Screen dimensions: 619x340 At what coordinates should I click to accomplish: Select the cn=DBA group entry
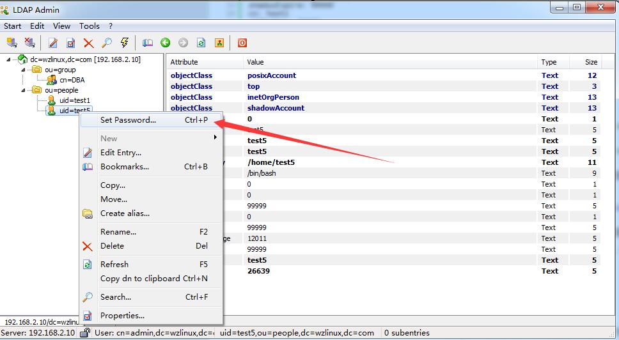tap(72, 80)
